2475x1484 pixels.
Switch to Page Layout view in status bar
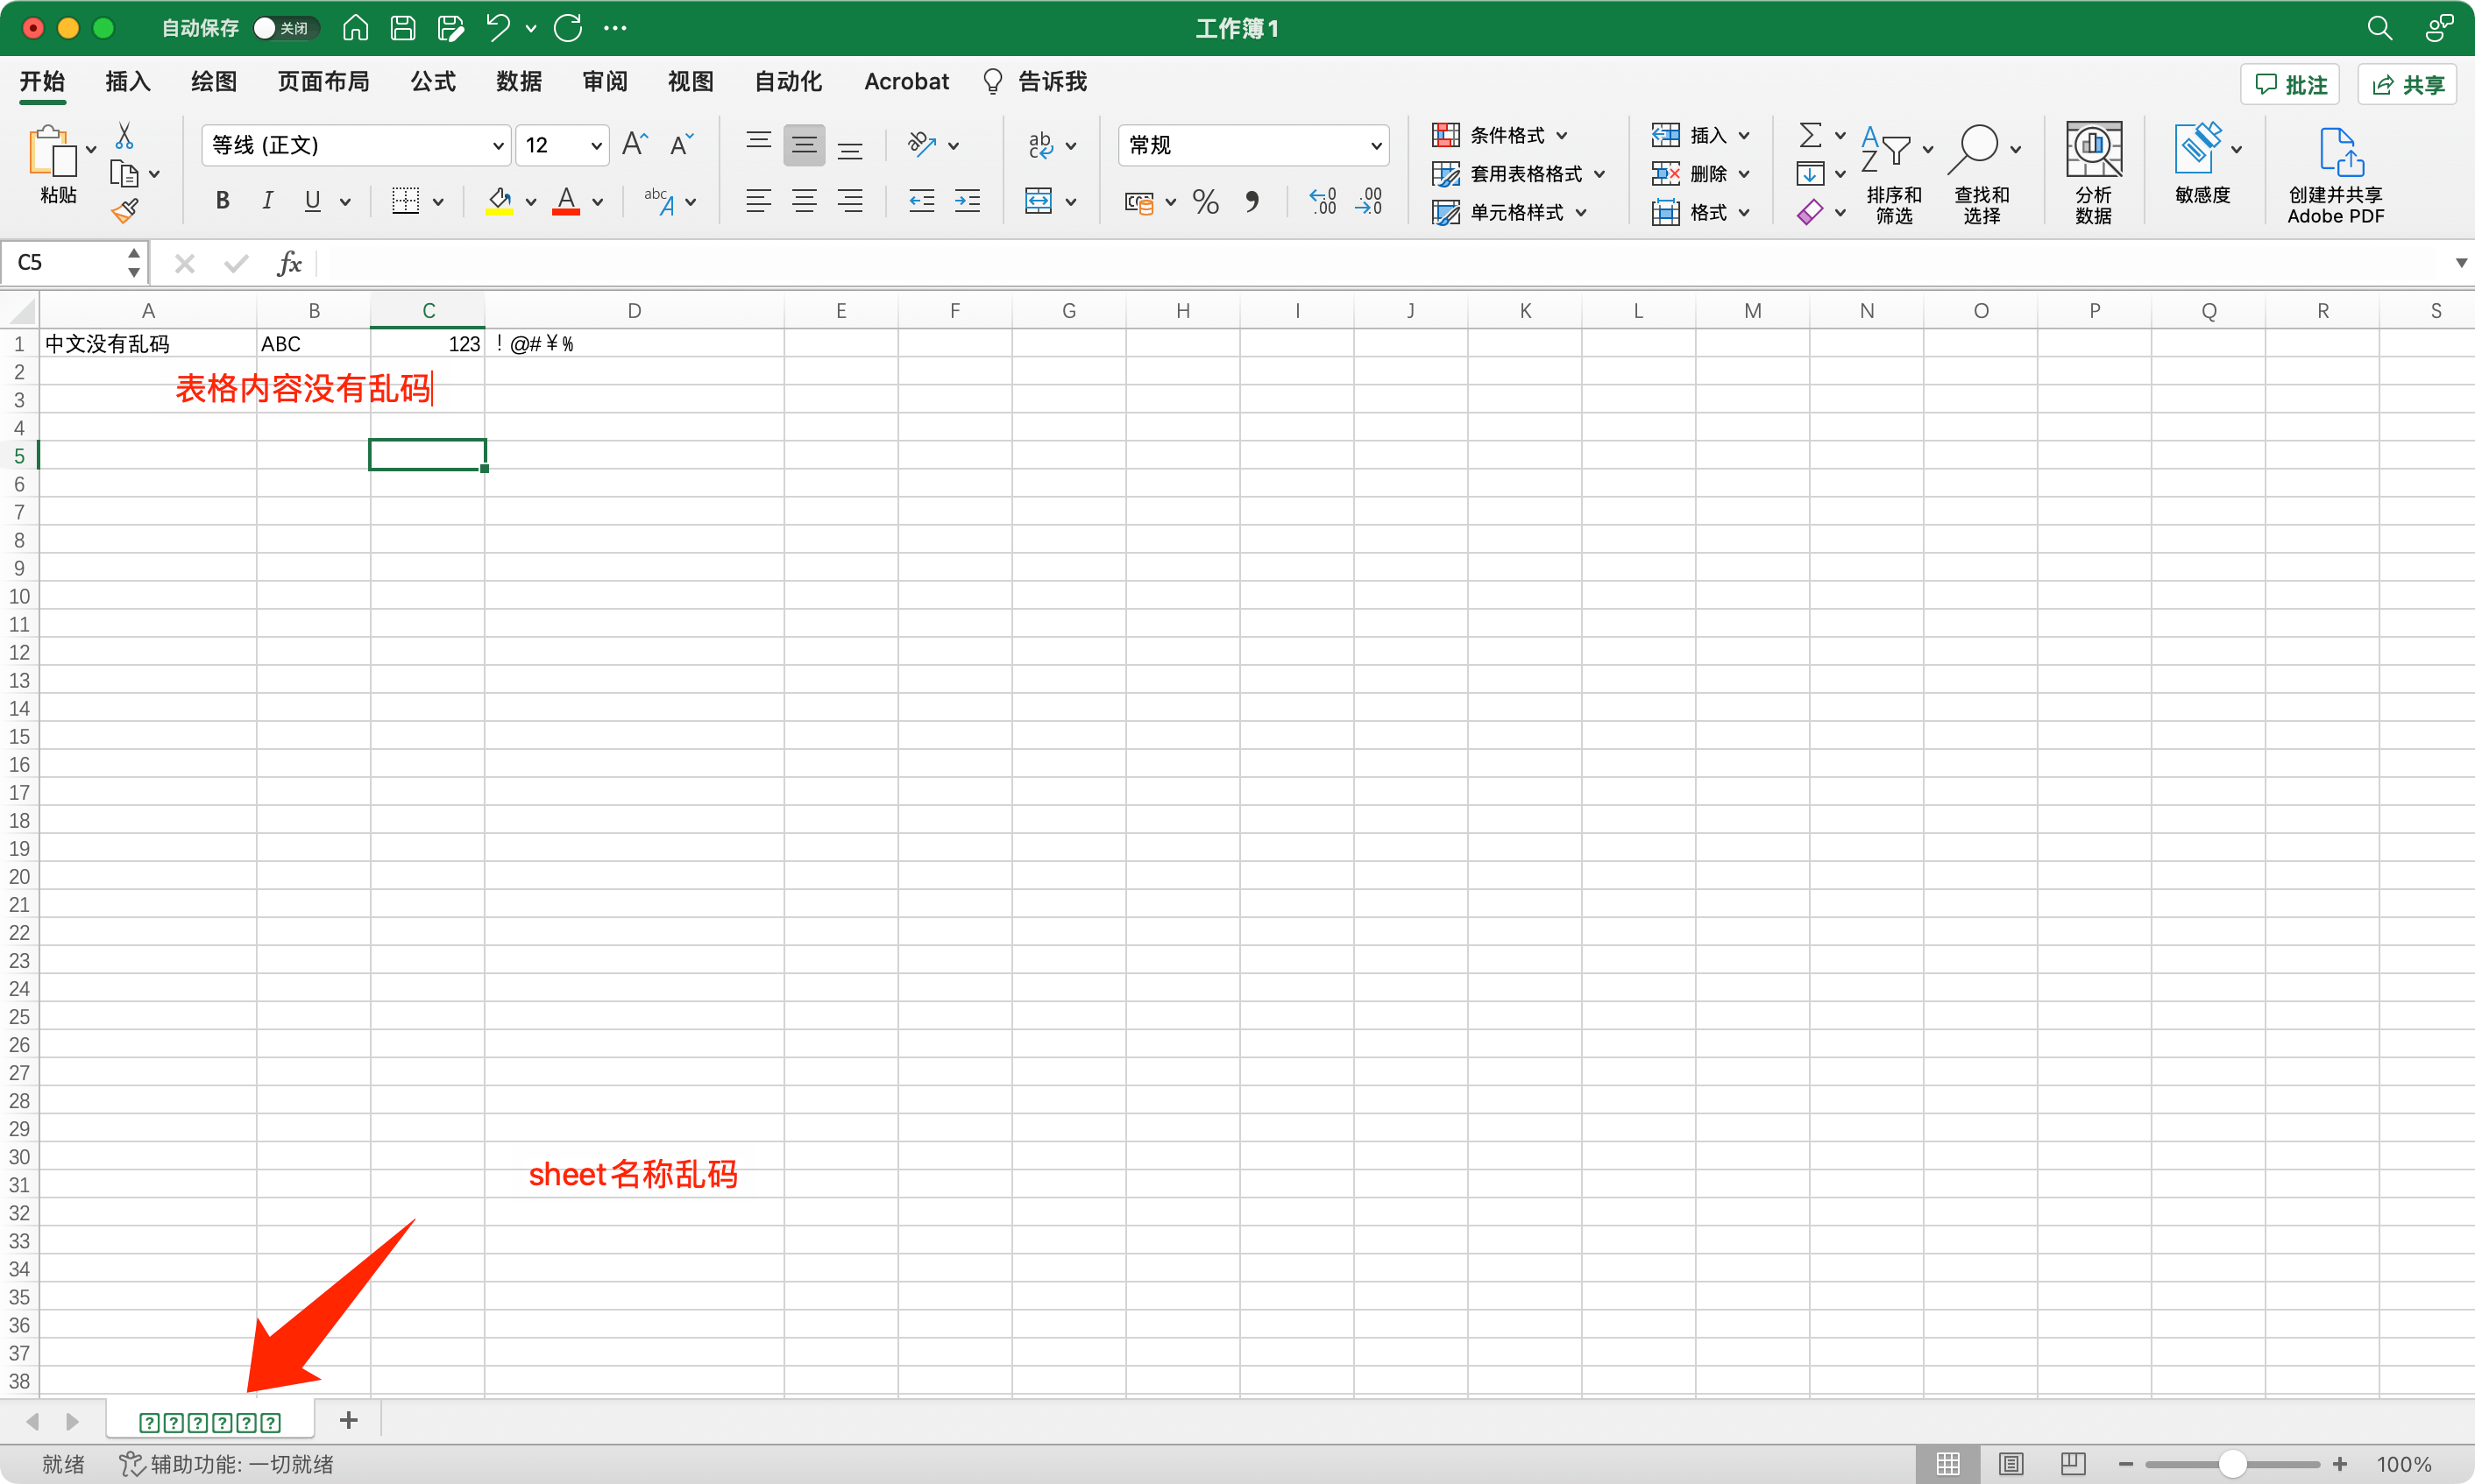(x=2010, y=1464)
